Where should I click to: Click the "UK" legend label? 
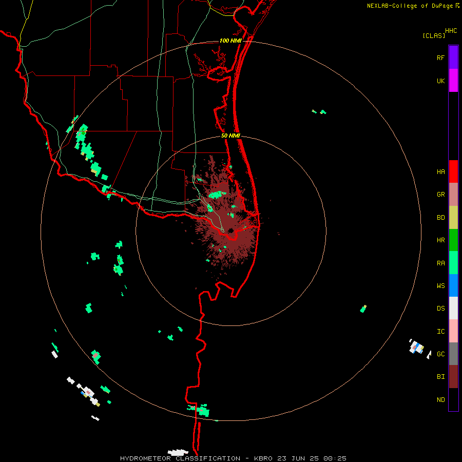point(440,81)
